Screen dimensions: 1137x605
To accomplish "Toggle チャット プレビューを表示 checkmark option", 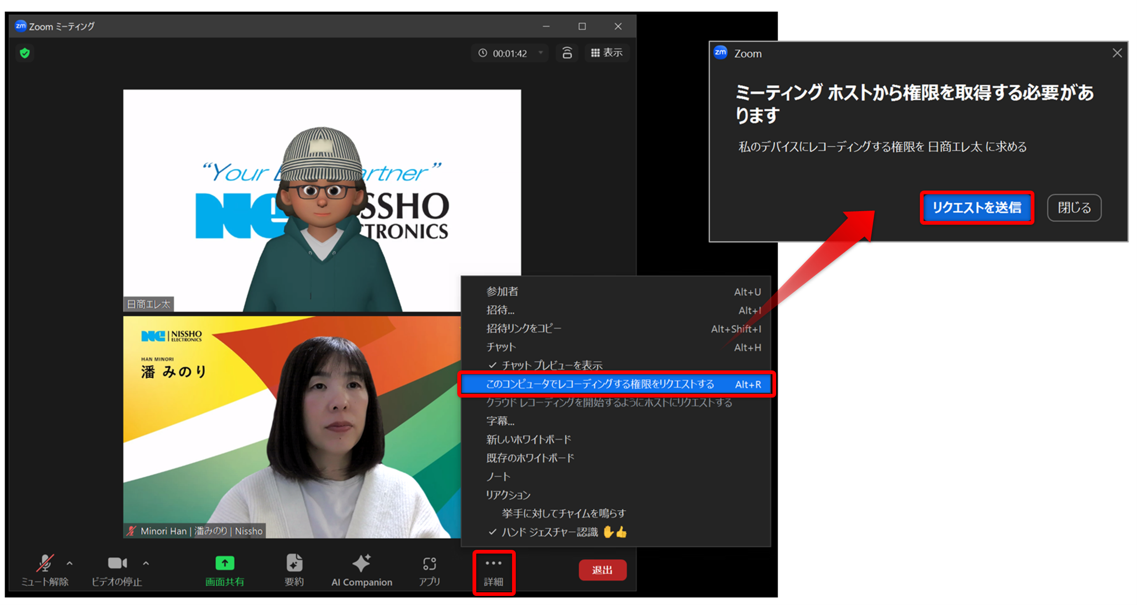I will point(616,365).
